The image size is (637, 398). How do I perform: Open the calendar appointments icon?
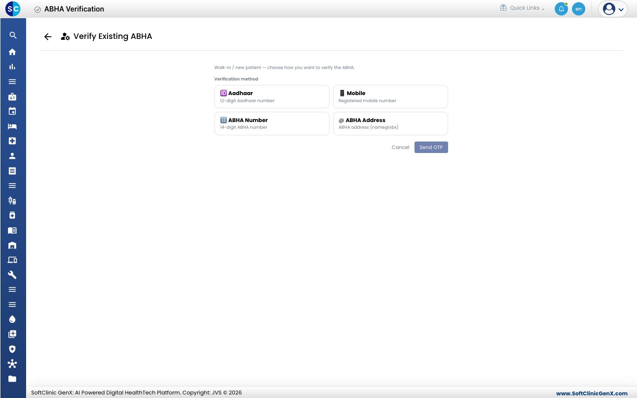coord(12,111)
